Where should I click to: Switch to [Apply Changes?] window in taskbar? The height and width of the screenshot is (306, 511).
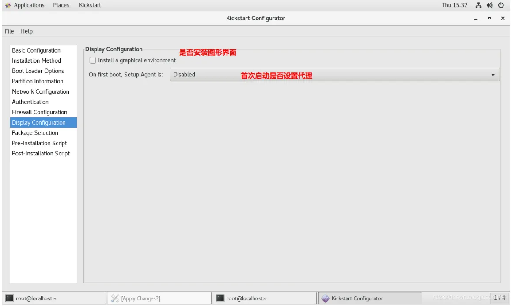click(x=160, y=298)
